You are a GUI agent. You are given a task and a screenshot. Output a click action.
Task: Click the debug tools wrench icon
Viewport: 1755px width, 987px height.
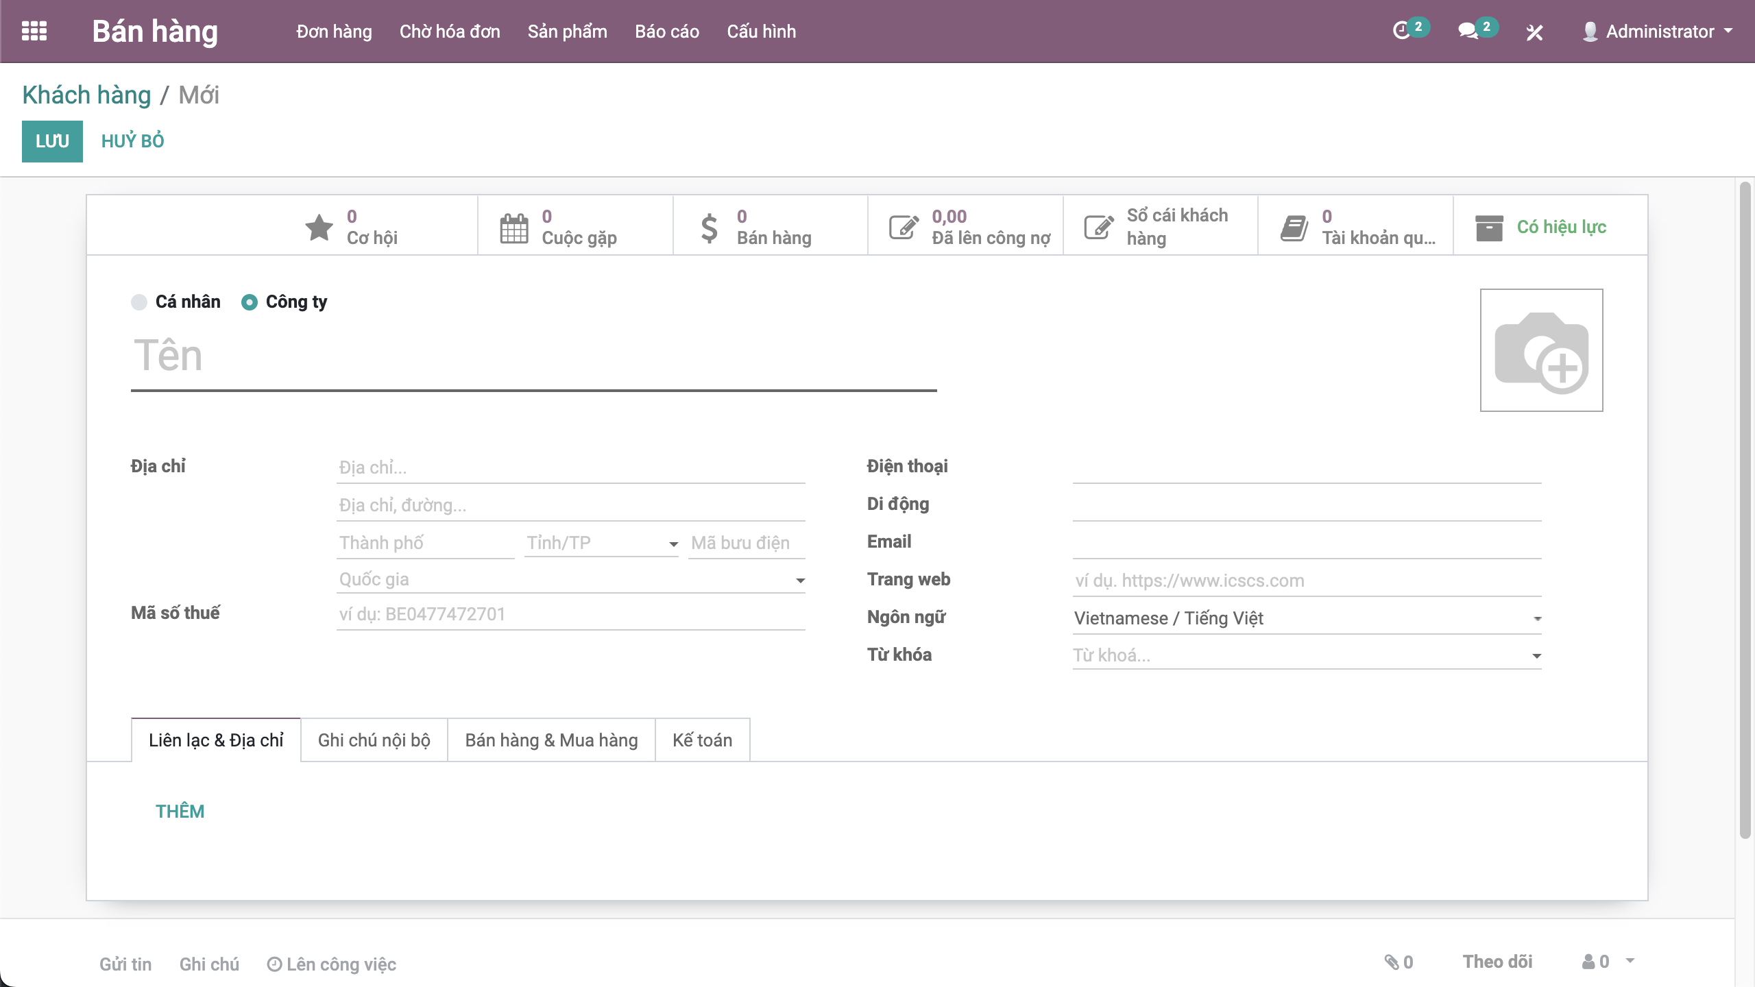1534,32
